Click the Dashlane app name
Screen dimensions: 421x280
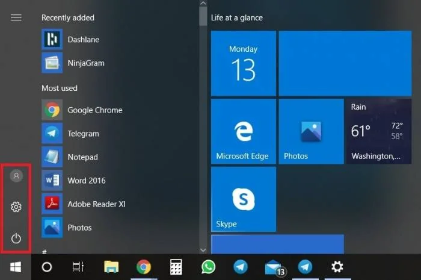84,40
